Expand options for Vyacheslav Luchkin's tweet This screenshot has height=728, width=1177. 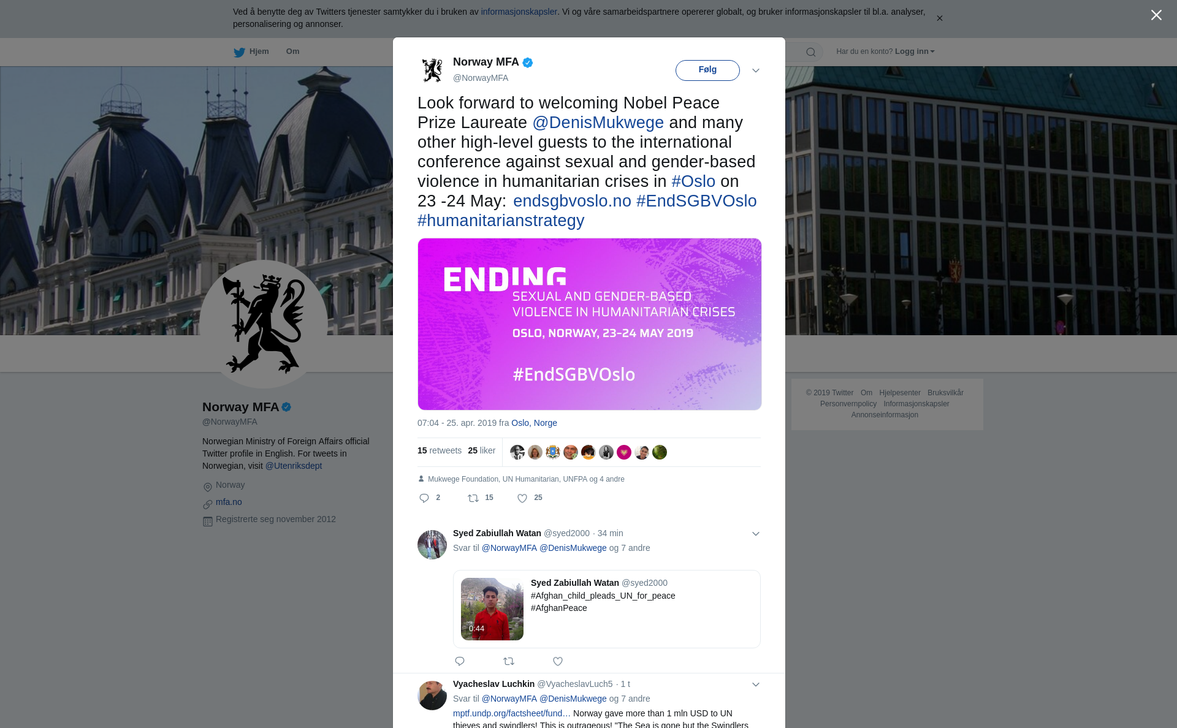tap(756, 684)
